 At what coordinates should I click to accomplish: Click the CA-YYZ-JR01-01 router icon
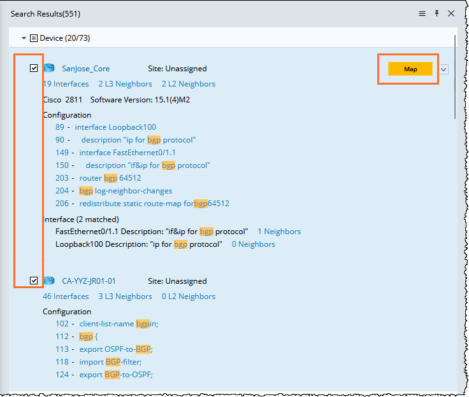49,281
